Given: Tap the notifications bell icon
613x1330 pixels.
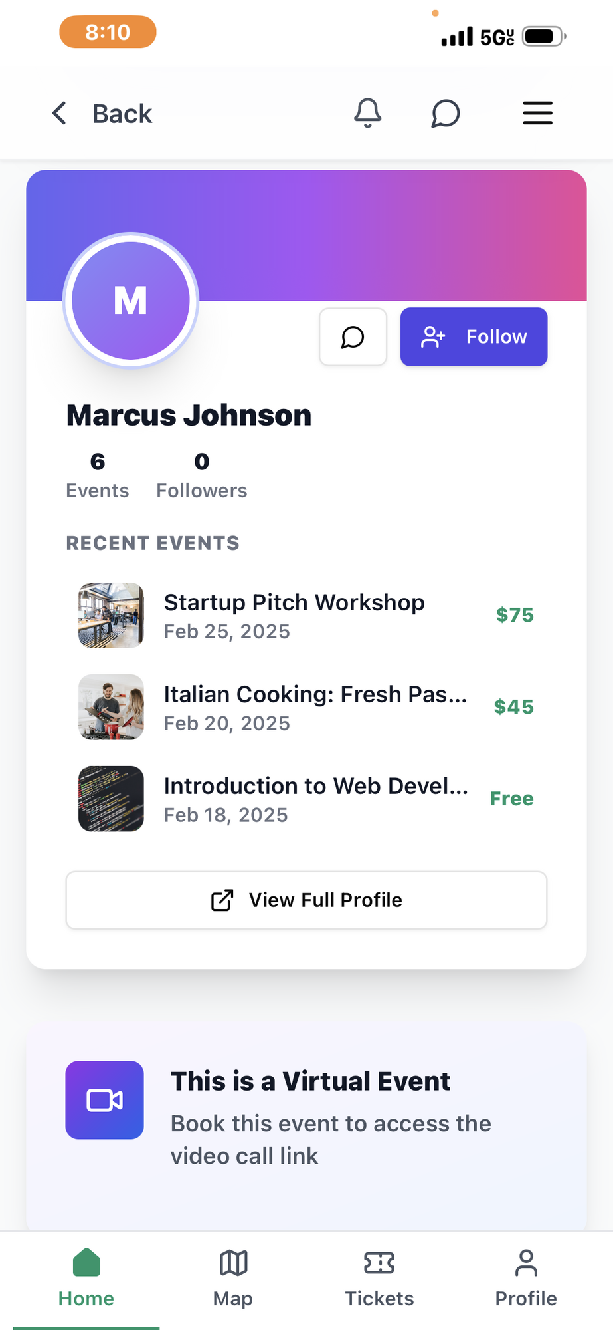Looking at the screenshot, I should point(367,113).
